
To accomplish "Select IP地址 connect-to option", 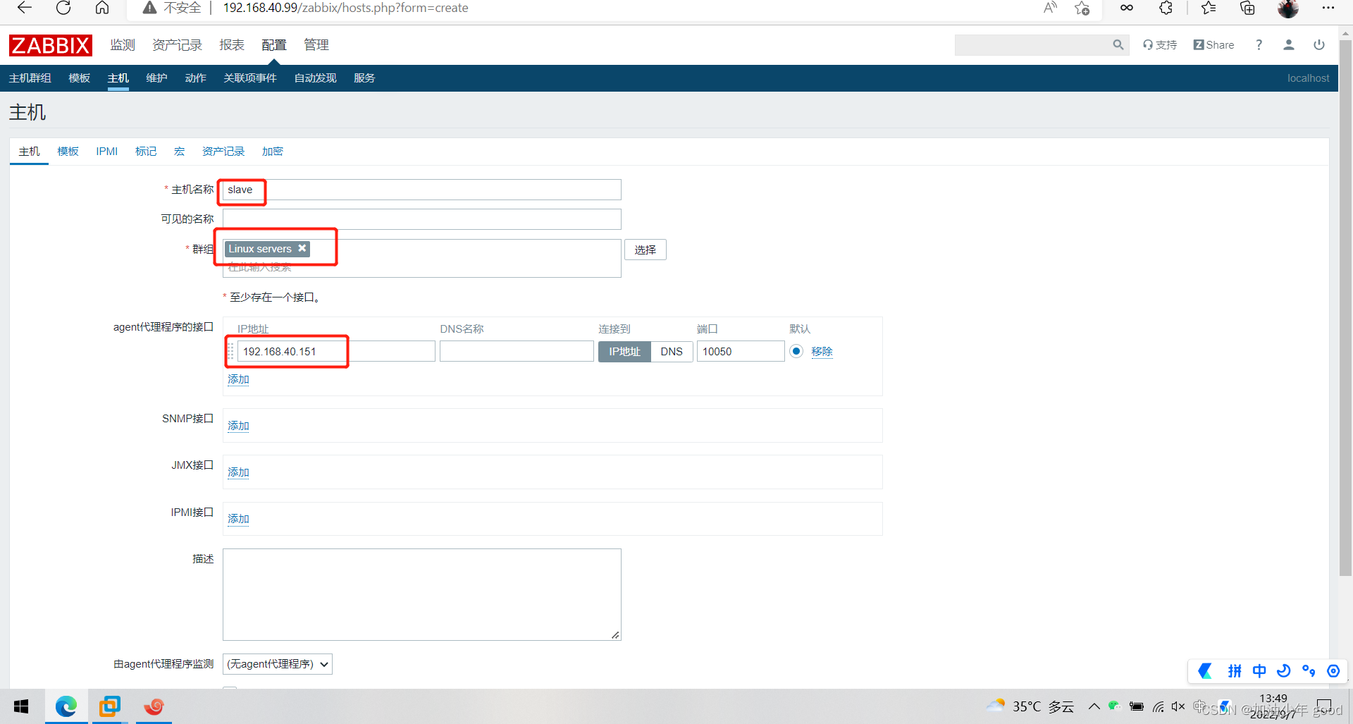I will [624, 351].
